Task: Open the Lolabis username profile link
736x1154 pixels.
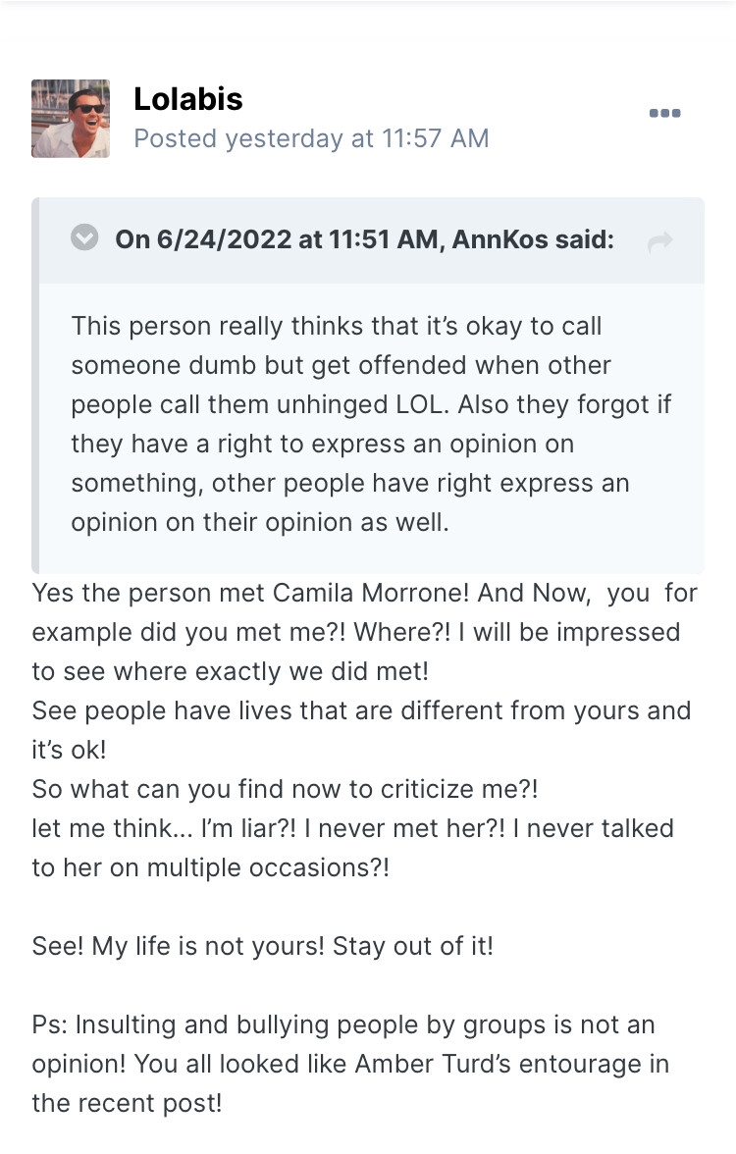Action: coord(187,99)
